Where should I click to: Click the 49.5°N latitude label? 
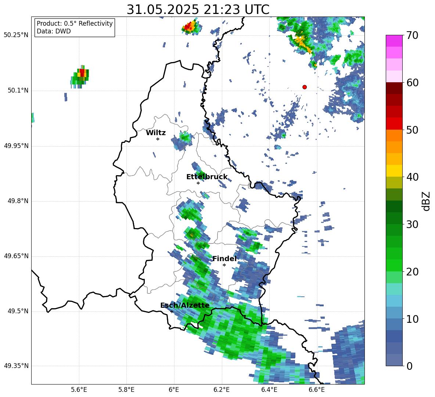tap(18, 311)
